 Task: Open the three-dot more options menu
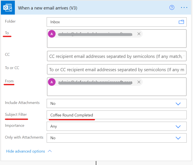click(x=184, y=8)
